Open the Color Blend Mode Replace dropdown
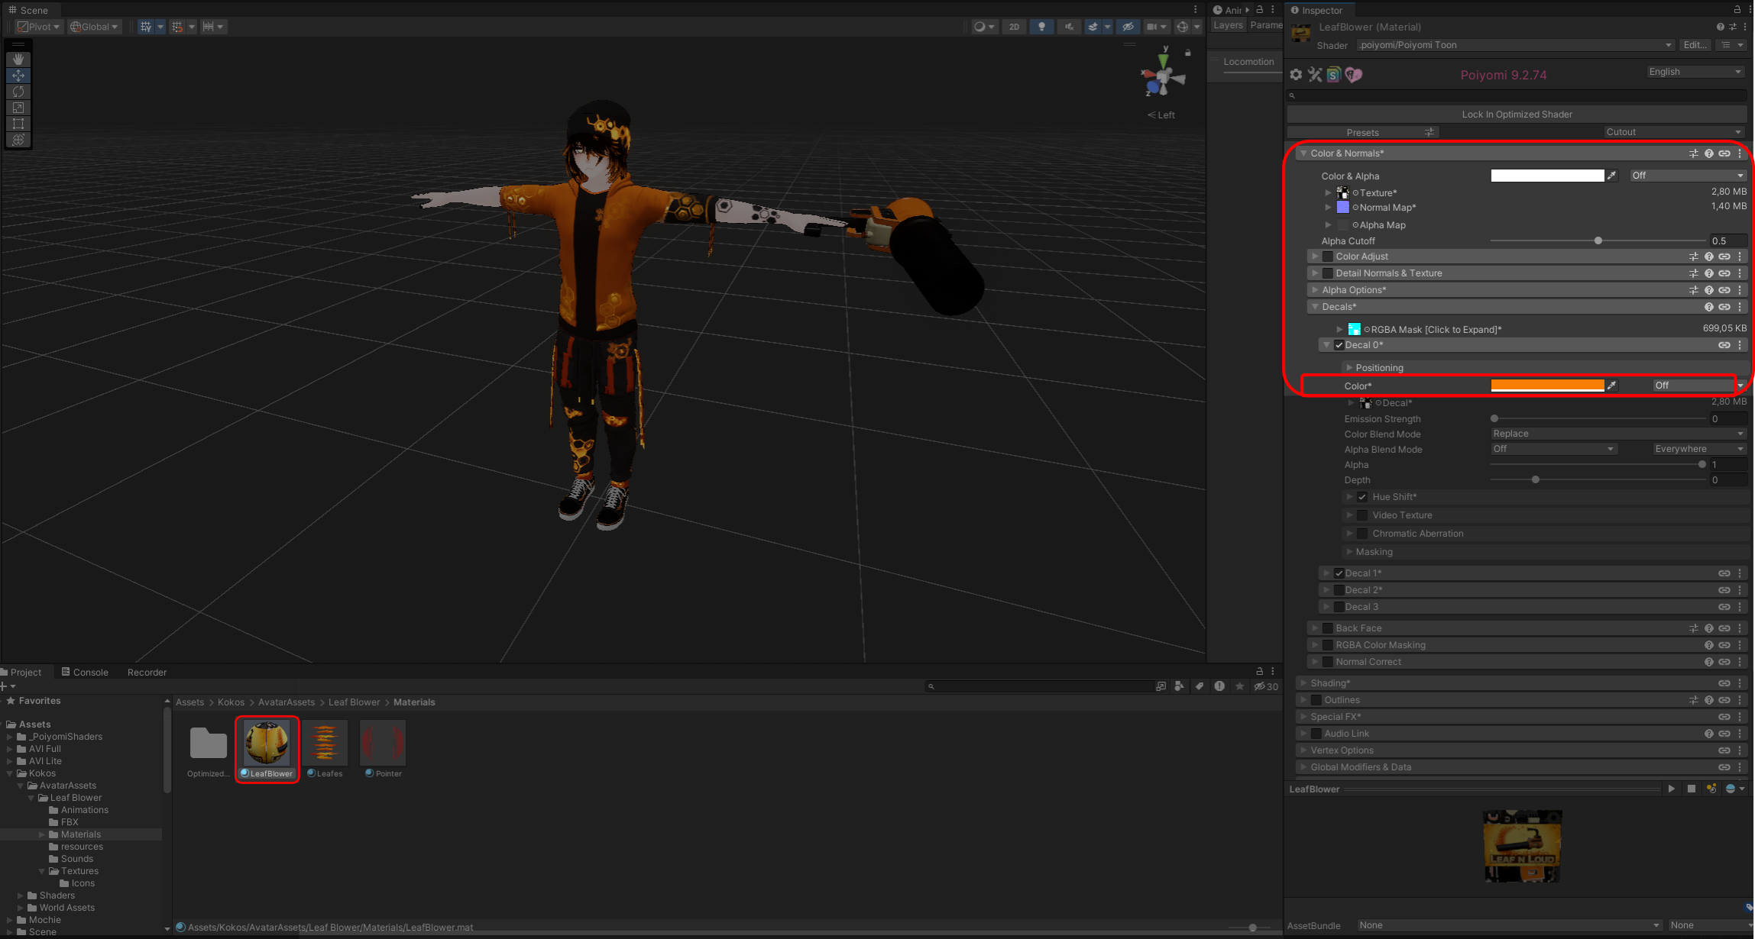This screenshot has width=1755, height=939. point(1617,434)
